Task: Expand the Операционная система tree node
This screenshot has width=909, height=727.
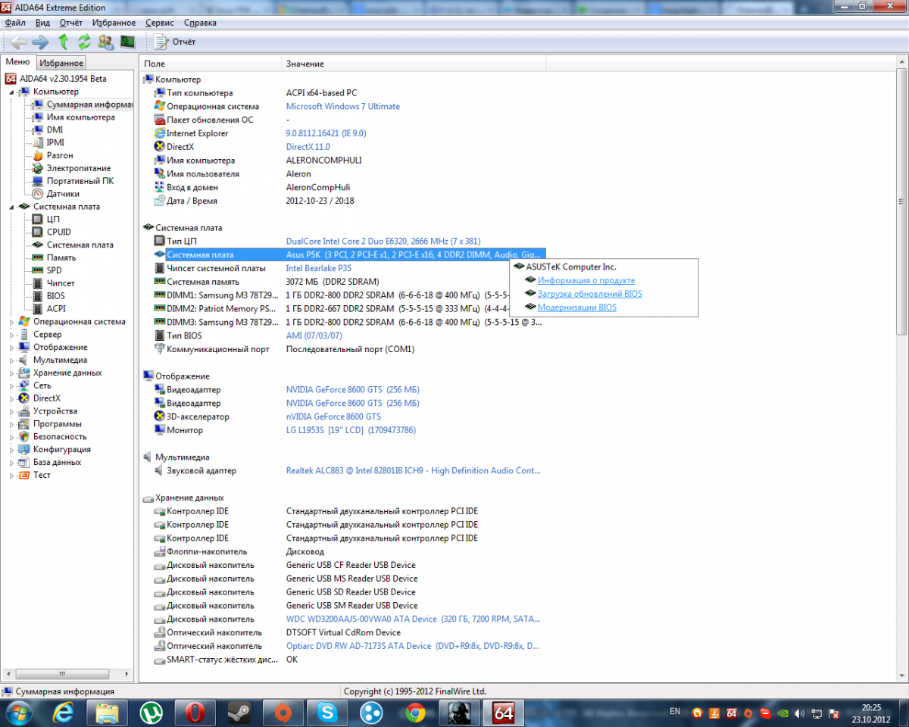Action: pos(11,322)
